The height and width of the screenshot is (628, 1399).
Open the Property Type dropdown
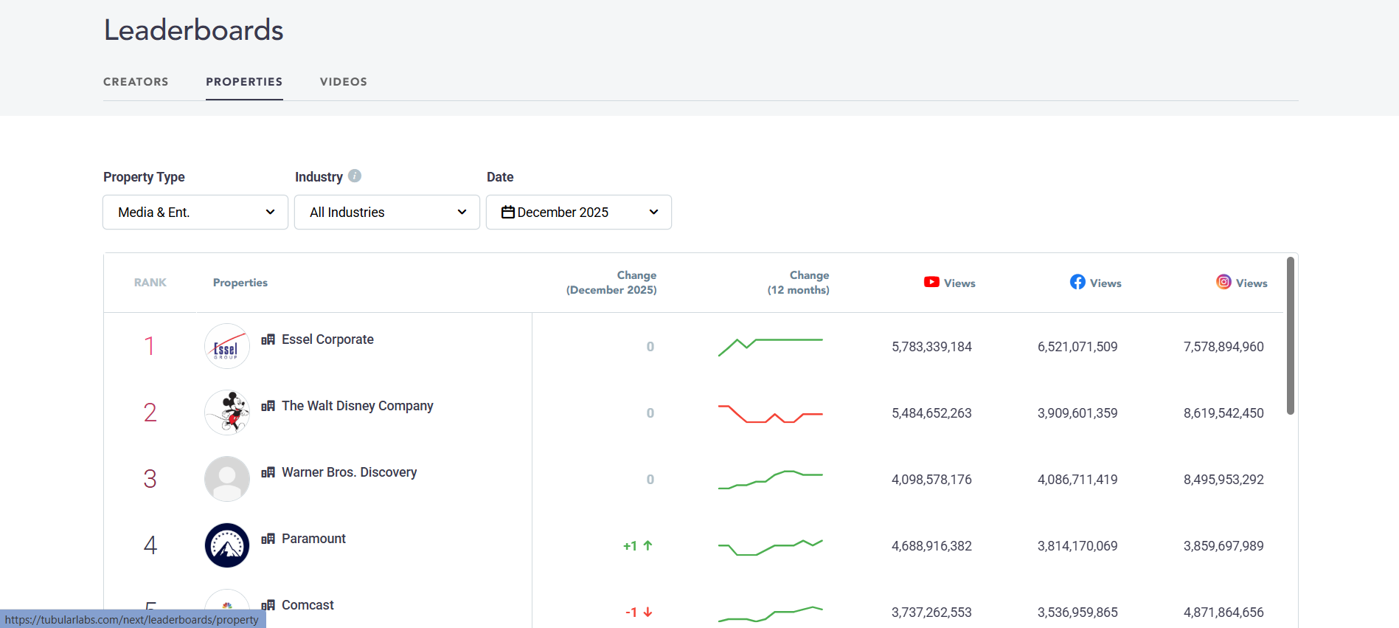point(195,213)
